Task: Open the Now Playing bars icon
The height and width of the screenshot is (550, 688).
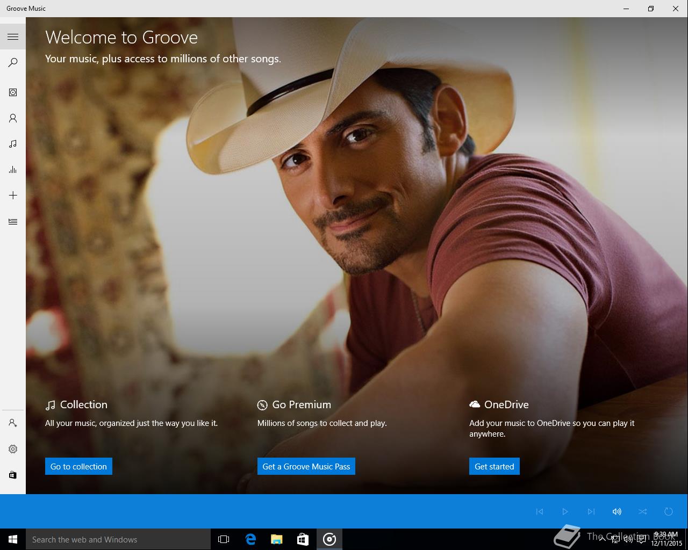Action: (13, 170)
